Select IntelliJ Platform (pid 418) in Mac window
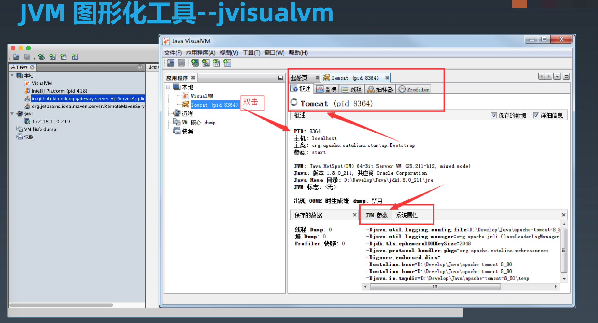Viewport: 598px width, 323px height. (59, 91)
